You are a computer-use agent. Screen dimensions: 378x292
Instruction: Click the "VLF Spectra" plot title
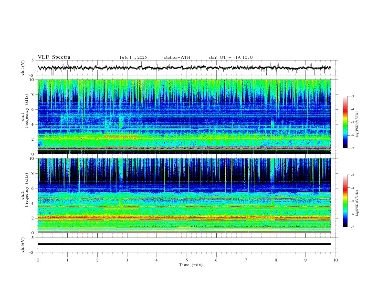pyautogui.click(x=54, y=57)
